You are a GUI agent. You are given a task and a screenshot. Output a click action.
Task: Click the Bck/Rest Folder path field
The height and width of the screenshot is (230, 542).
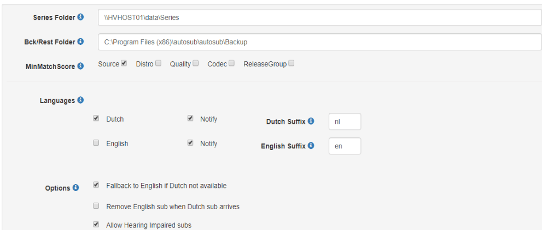(319, 42)
